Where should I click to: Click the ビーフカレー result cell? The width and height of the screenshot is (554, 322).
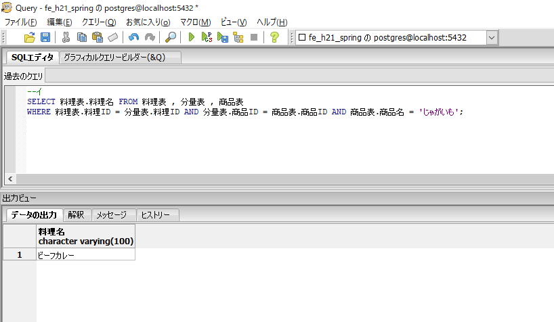[85, 255]
